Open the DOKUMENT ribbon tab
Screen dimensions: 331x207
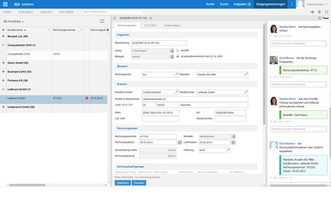[x=26, y=12]
